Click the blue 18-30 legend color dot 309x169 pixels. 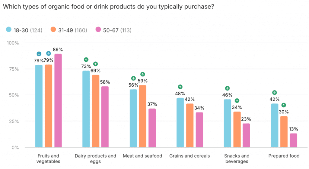[x=9, y=30]
